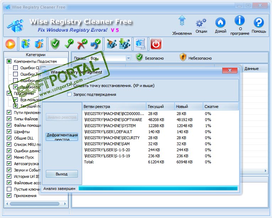Close the Wise Registry Defragment dialog
Viewport: 272px width, 218px height.
(x=230, y=70)
